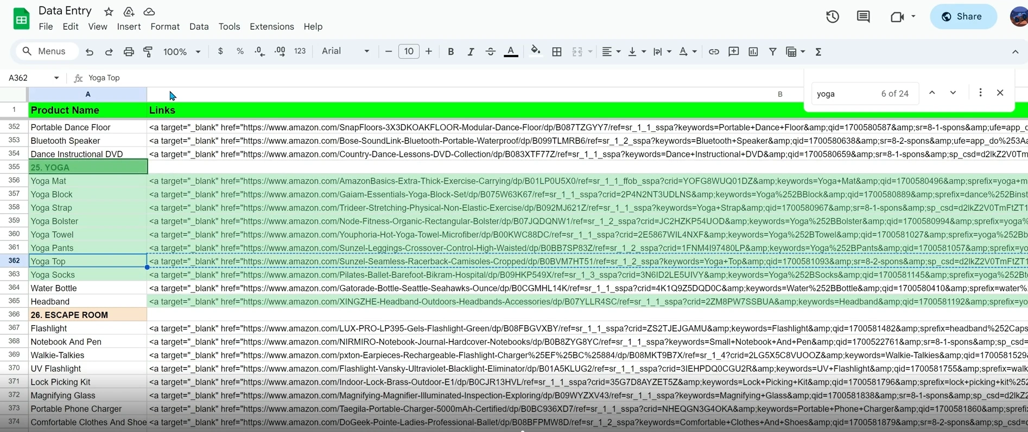The width and height of the screenshot is (1028, 432).
Task: Insert a chart
Action: (753, 52)
